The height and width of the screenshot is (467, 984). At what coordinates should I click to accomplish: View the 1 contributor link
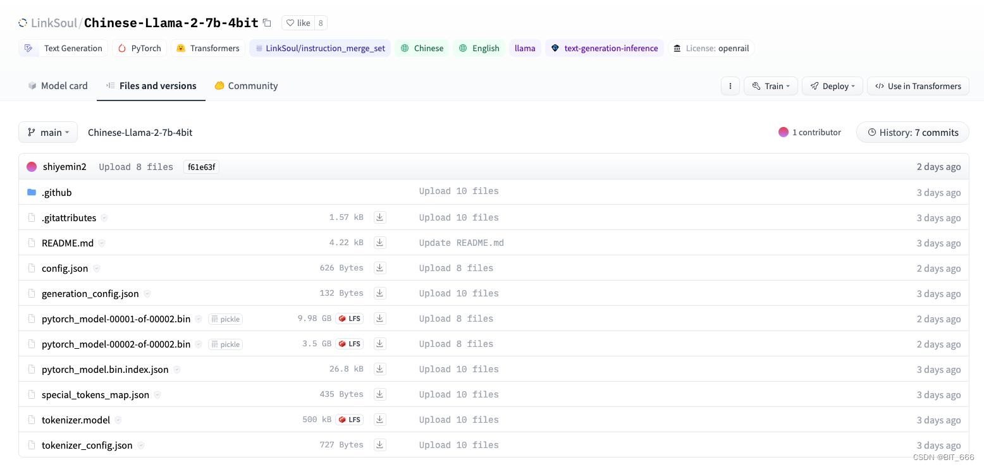click(x=809, y=132)
